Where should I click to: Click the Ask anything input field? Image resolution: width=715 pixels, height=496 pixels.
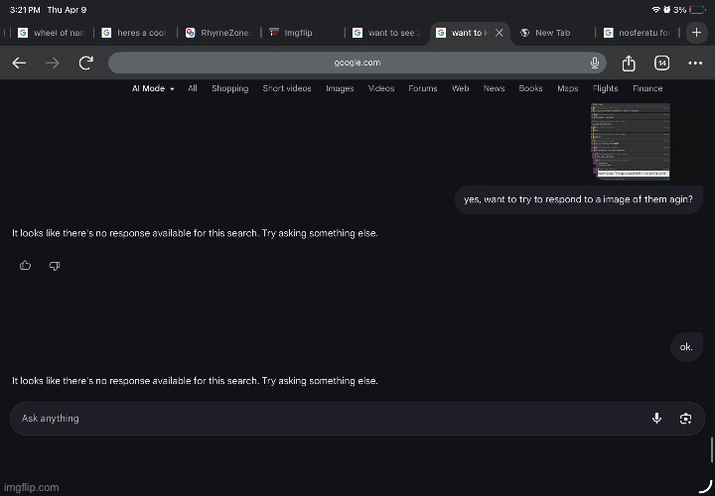(x=328, y=419)
